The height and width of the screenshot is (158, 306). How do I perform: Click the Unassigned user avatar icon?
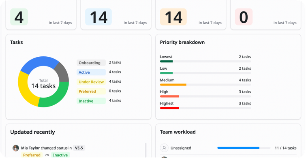pos(164,148)
